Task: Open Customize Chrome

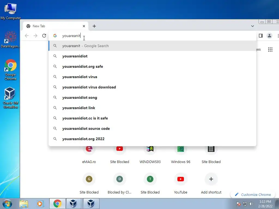Action: [253, 195]
